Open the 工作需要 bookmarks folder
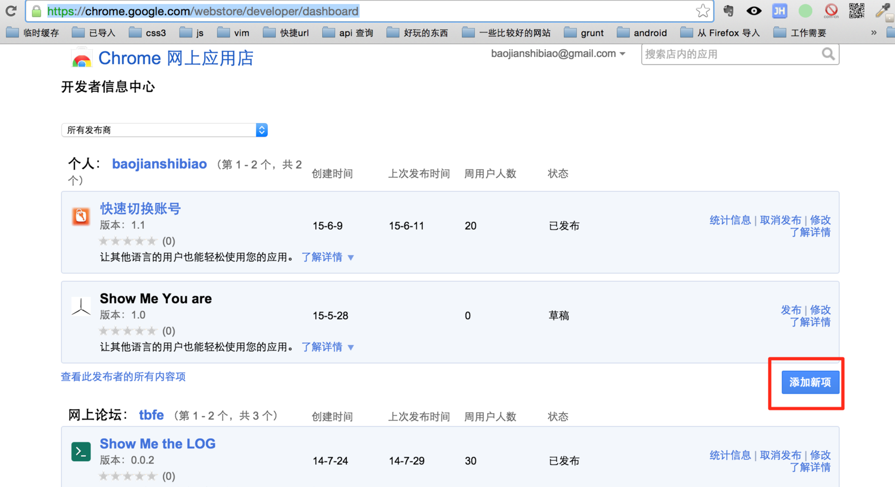 pyautogui.click(x=800, y=33)
